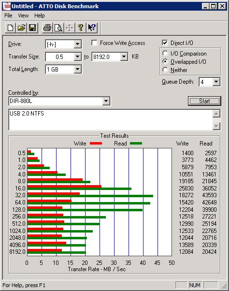Open the Controlled by DIR-880L dropdown
Screen dimensions: 229x291
coord(106,101)
